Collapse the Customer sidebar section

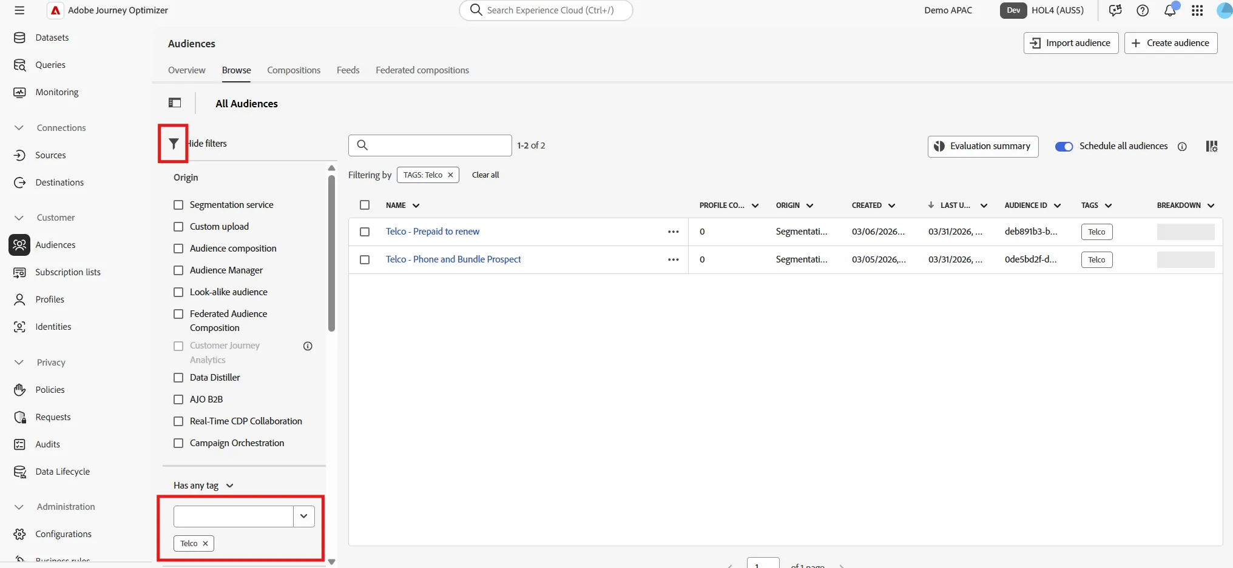[19, 218]
